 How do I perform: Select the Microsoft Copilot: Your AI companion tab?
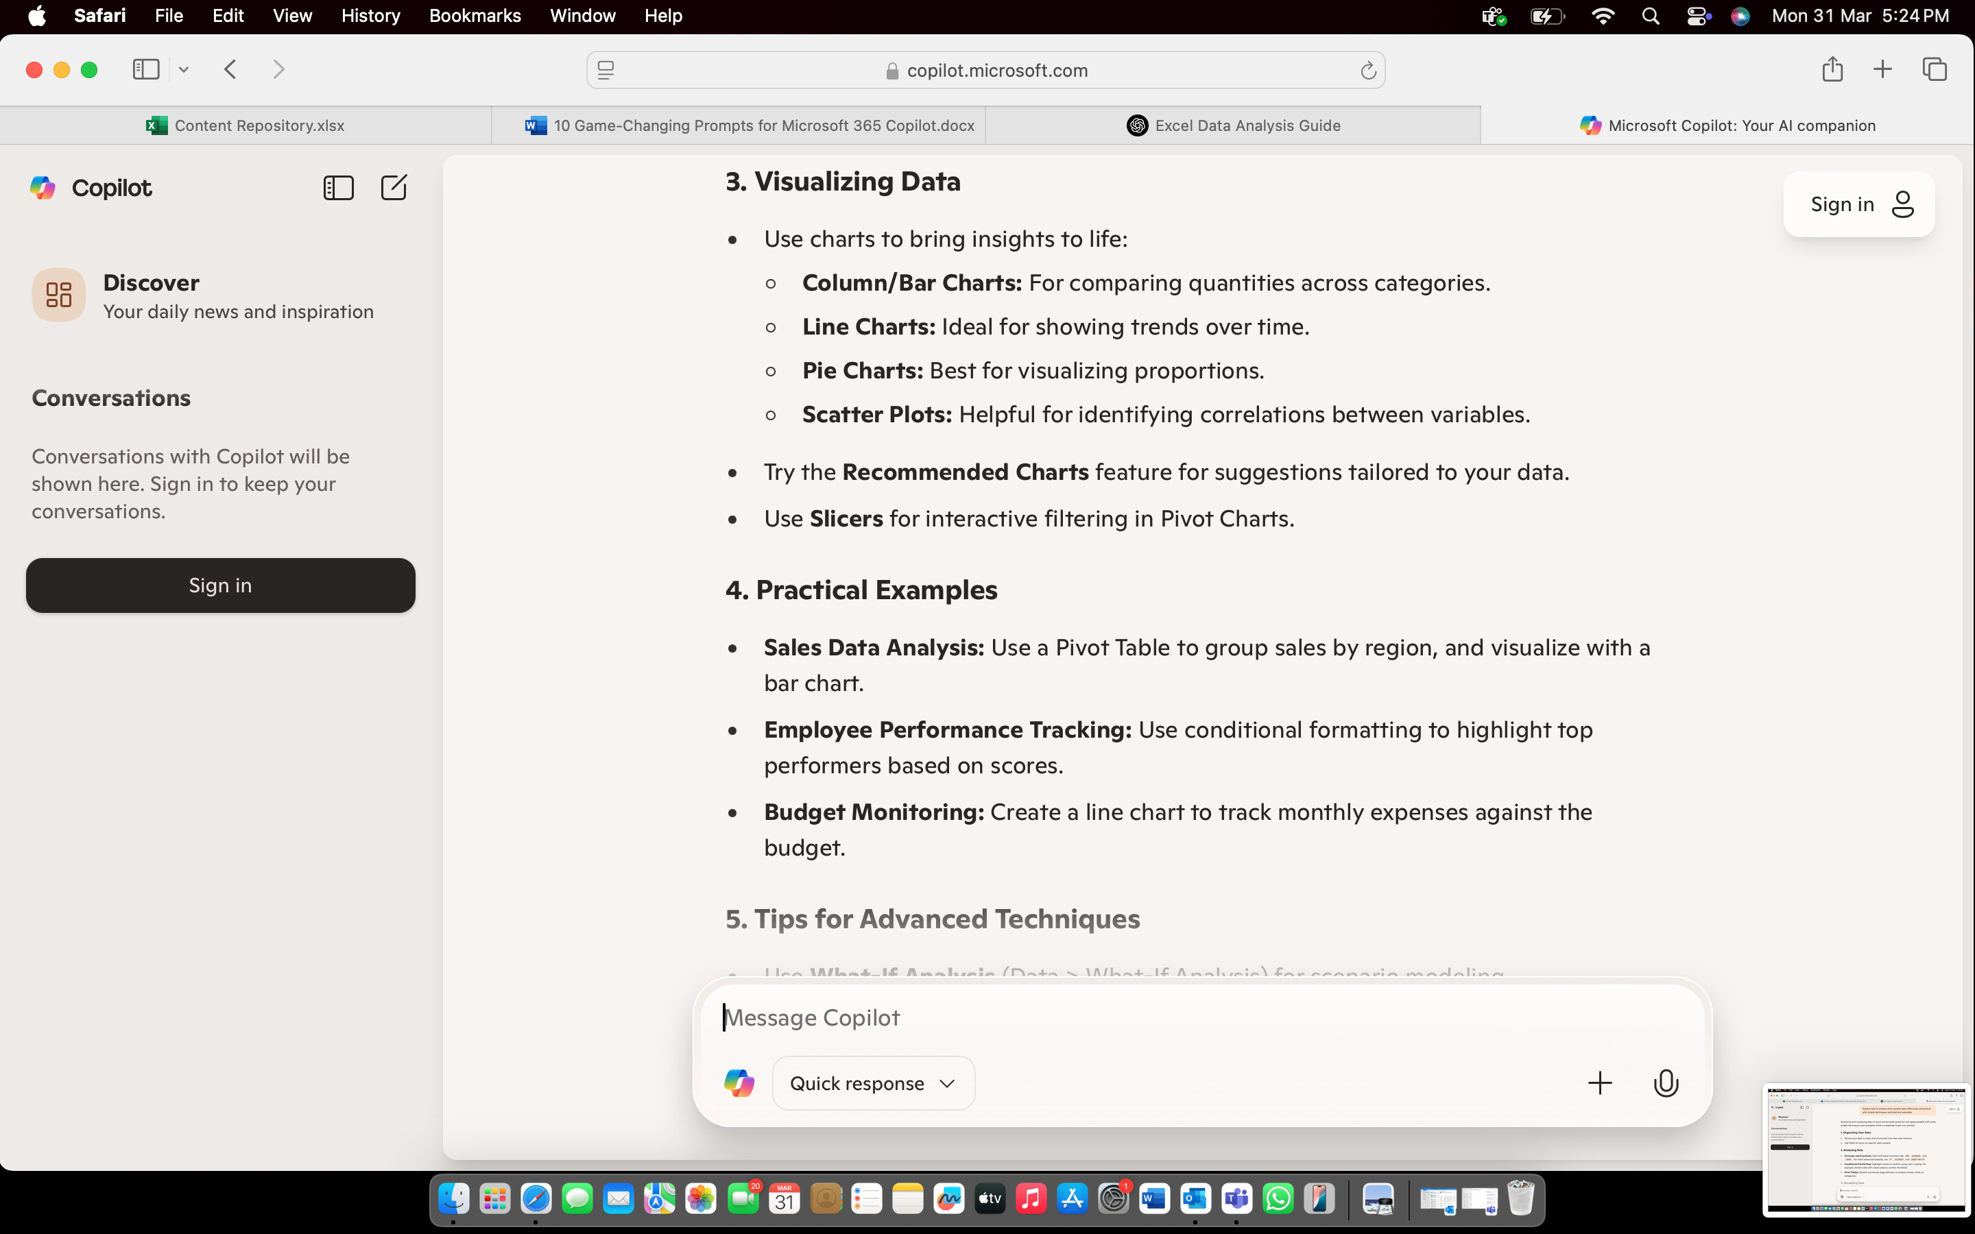pos(1727,125)
